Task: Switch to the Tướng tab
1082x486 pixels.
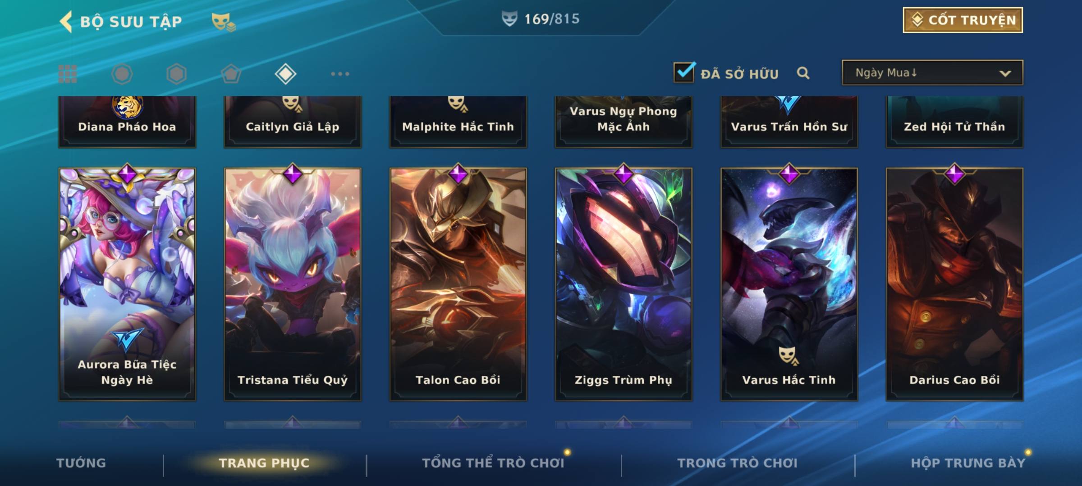Action: tap(81, 463)
